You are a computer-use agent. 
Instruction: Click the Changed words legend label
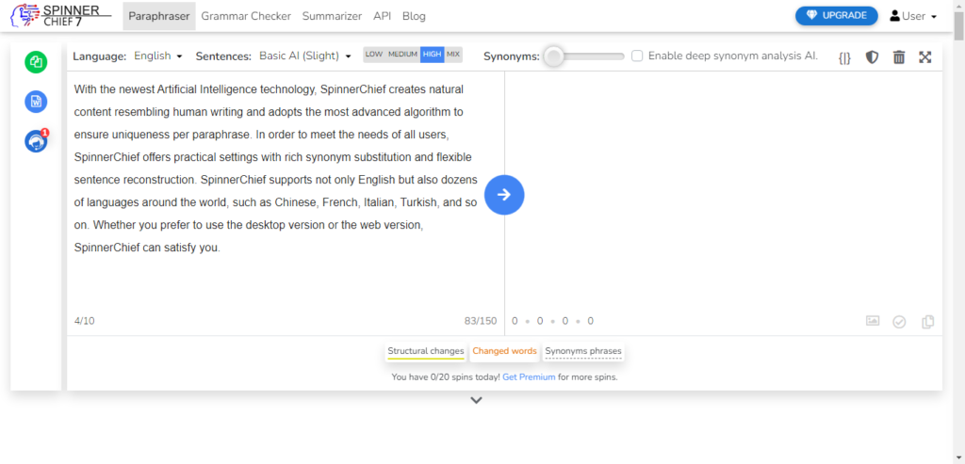(505, 352)
